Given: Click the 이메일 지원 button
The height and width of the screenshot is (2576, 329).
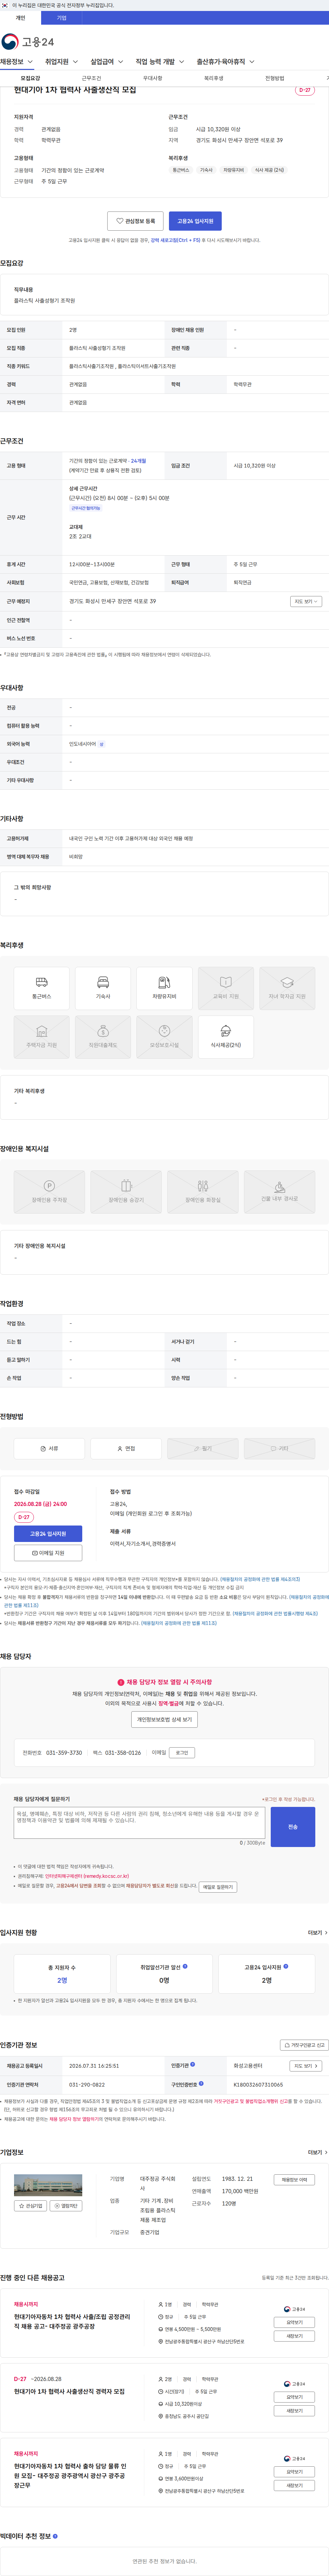Looking at the screenshot, I should pyautogui.click(x=48, y=1553).
